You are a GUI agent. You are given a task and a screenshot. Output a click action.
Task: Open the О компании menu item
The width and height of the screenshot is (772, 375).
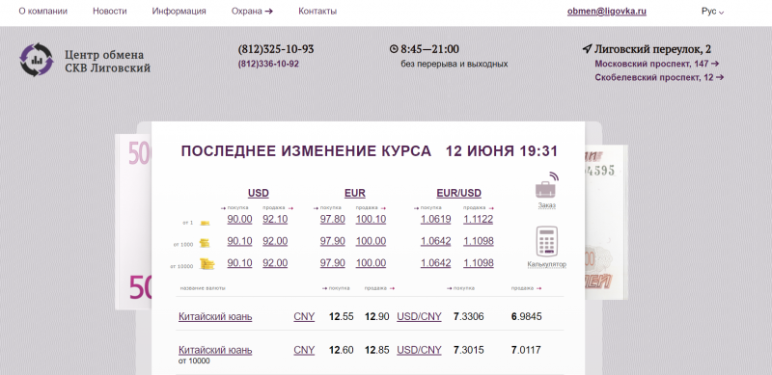coord(42,12)
